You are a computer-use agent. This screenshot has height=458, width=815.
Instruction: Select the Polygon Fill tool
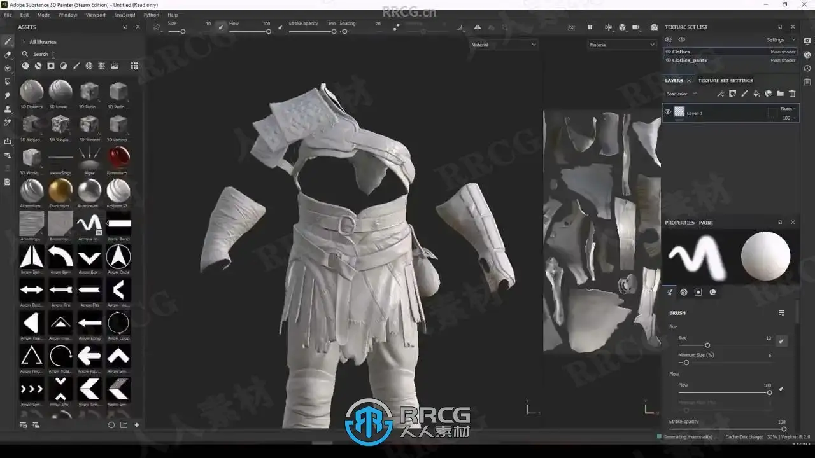(8, 81)
